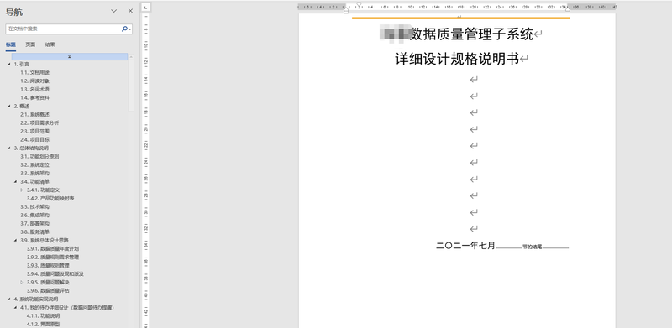This screenshot has width=672, height=328.
Task: Switch to the 页面 tab
Action: (30, 44)
